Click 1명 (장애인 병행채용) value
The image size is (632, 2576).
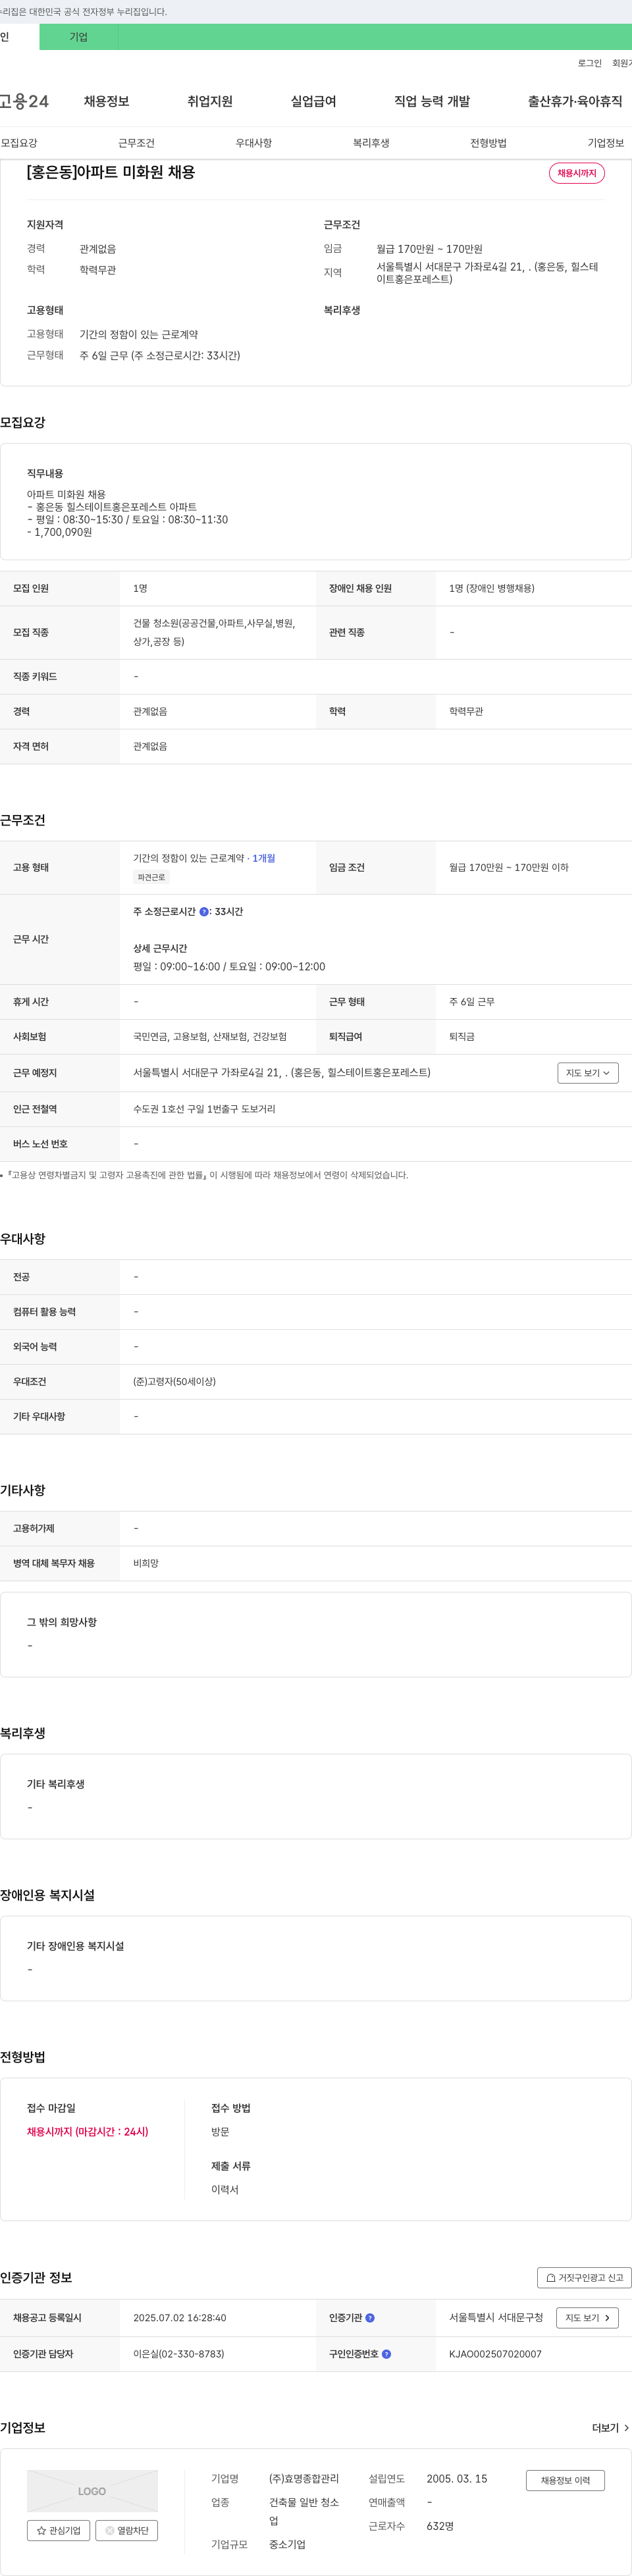point(491,589)
